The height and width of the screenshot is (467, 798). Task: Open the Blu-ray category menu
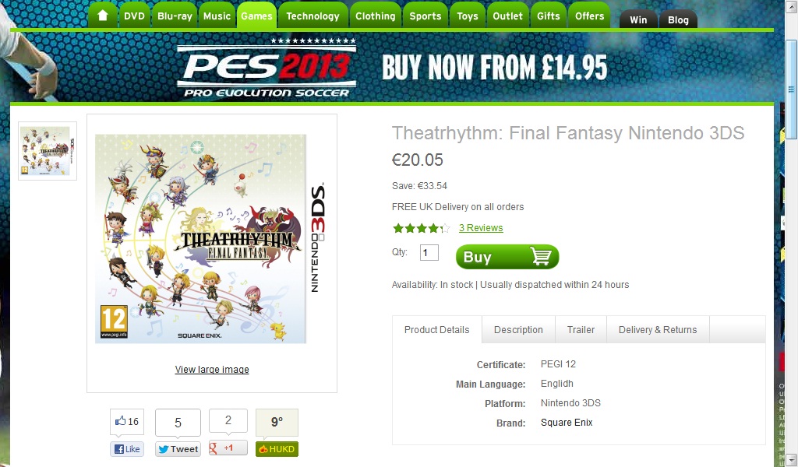tap(175, 16)
